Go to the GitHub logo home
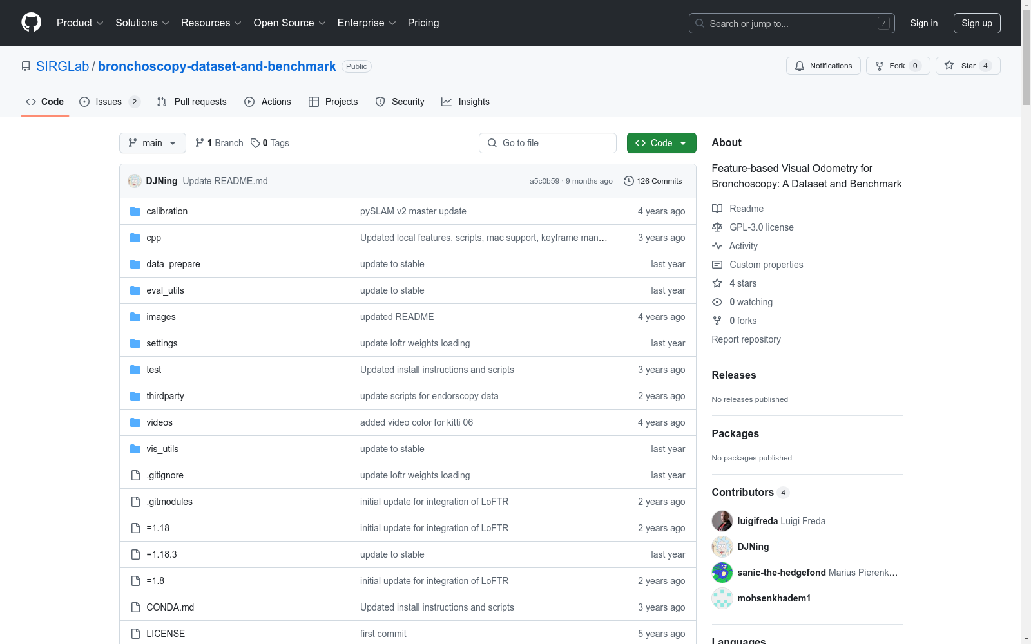Screen dimensions: 1031x644 31,23
